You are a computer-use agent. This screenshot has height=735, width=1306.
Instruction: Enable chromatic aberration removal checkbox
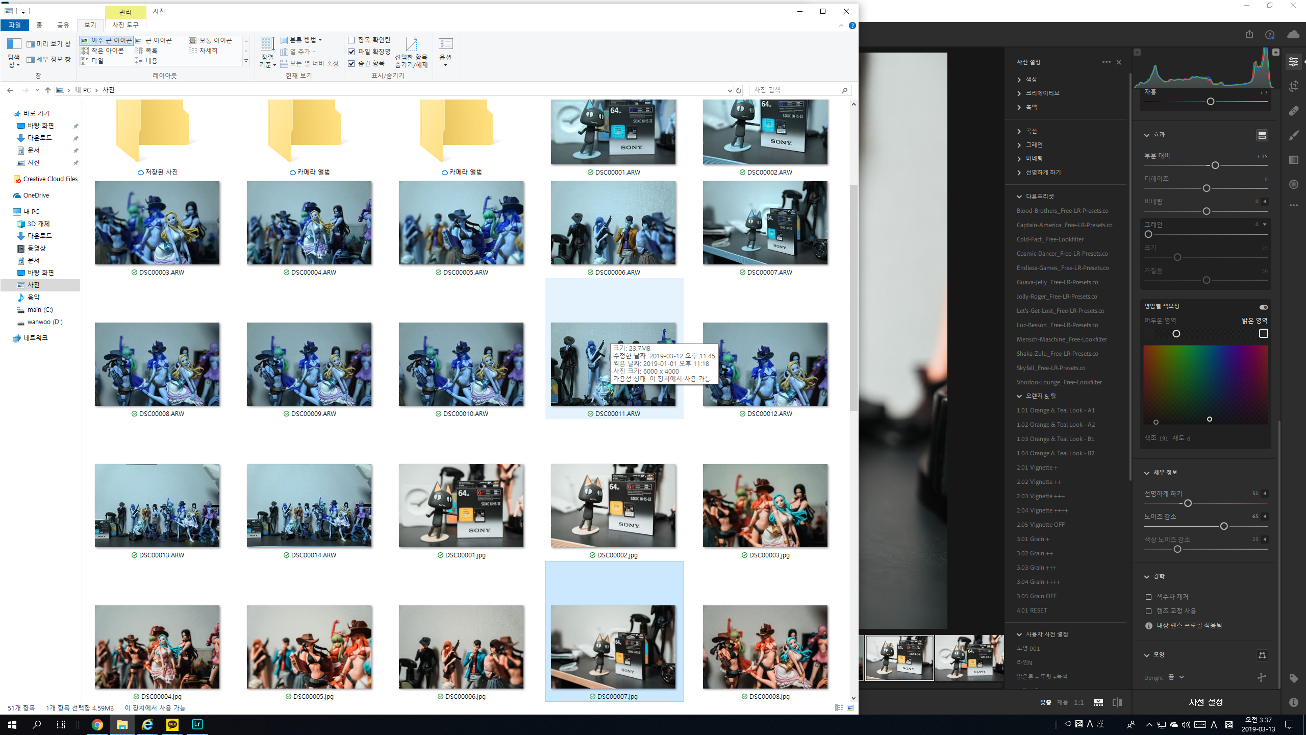click(x=1148, y=597)
